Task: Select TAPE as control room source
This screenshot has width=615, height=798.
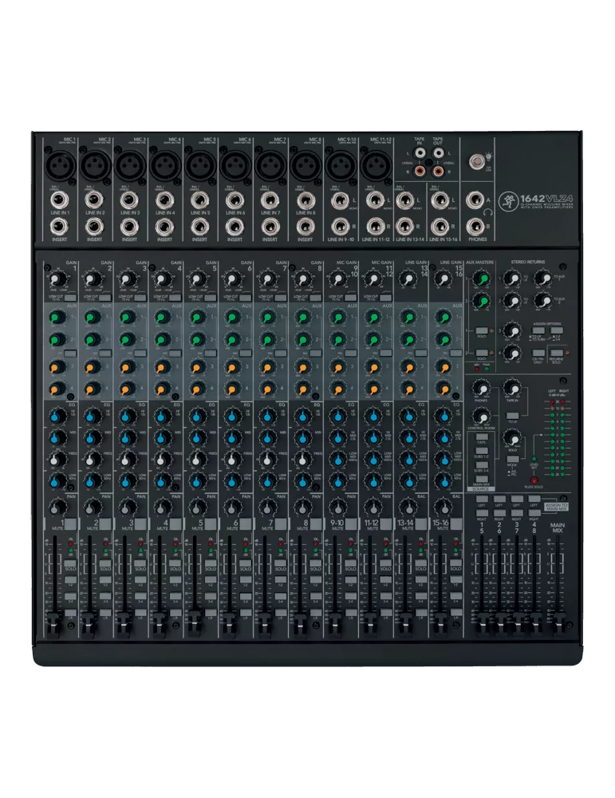Action: pyautogui.click(x=481, y=437)
